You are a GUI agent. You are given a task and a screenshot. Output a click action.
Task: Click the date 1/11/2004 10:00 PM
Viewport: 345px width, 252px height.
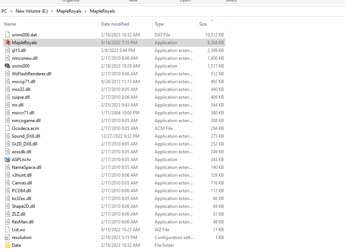click(x=120, y=113)
